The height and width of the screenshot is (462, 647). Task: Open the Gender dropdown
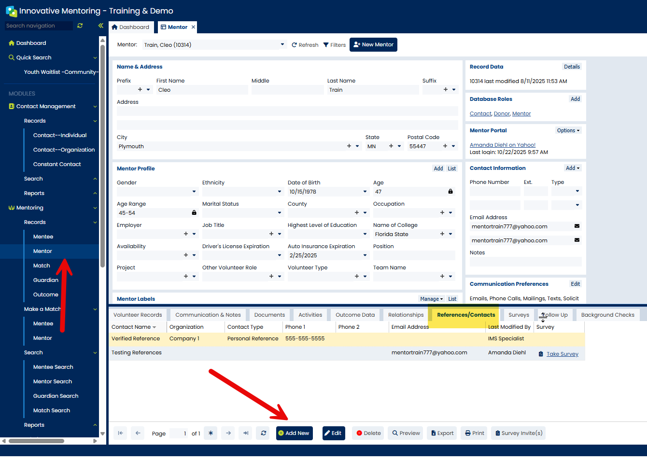pos(194,192)
